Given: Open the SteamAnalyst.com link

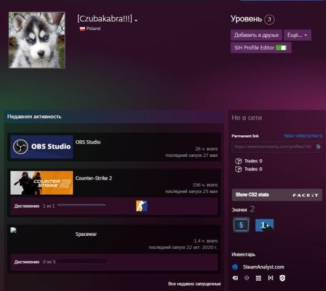Looking at the screenshot, I should coord(263,267).
